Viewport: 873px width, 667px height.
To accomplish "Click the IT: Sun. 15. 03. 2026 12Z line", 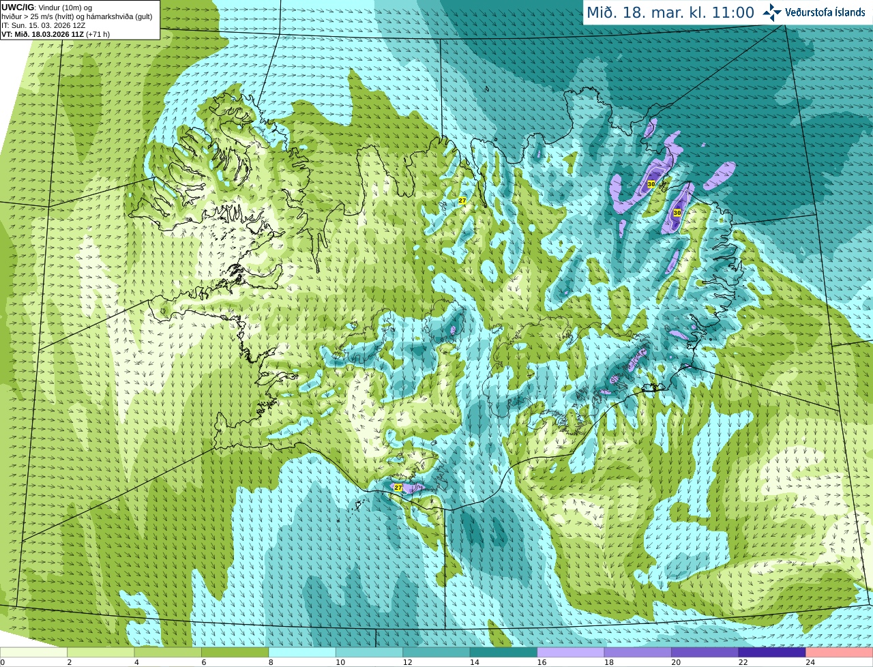I will point(43,25).
